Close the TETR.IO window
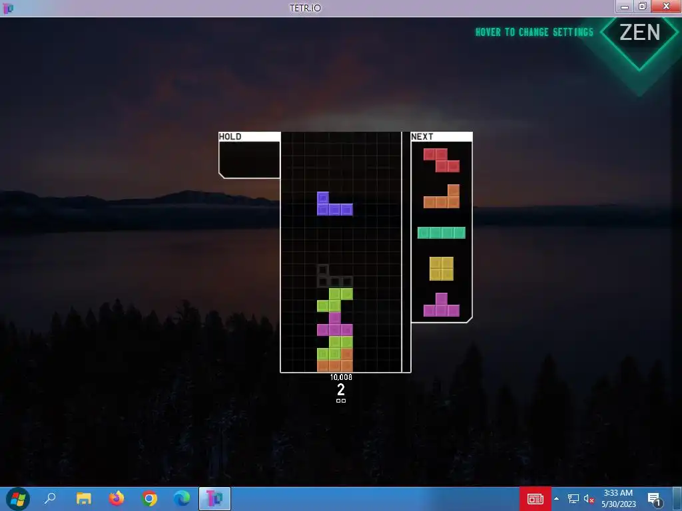 point(666,7)
